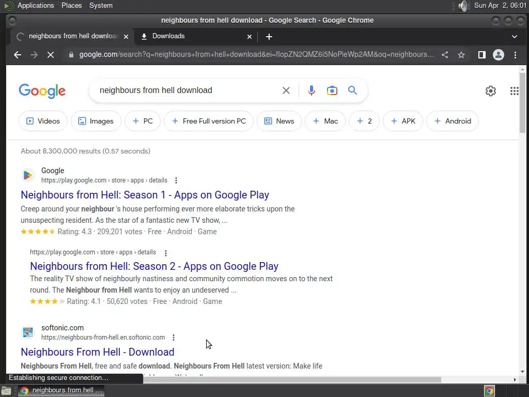Open the Places menu
This screenshot has width=529, height=397.
pos(71,6)
